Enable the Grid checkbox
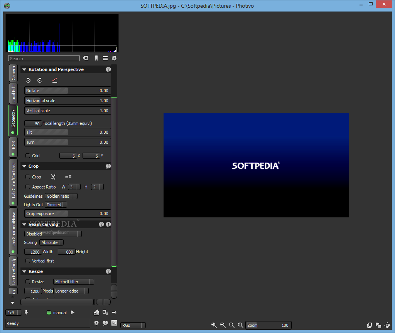This screenshot has height=333, width=395. [x=28, y=156]
